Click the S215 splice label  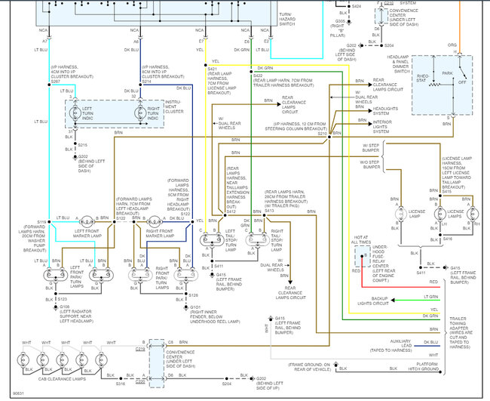[82, 145]
